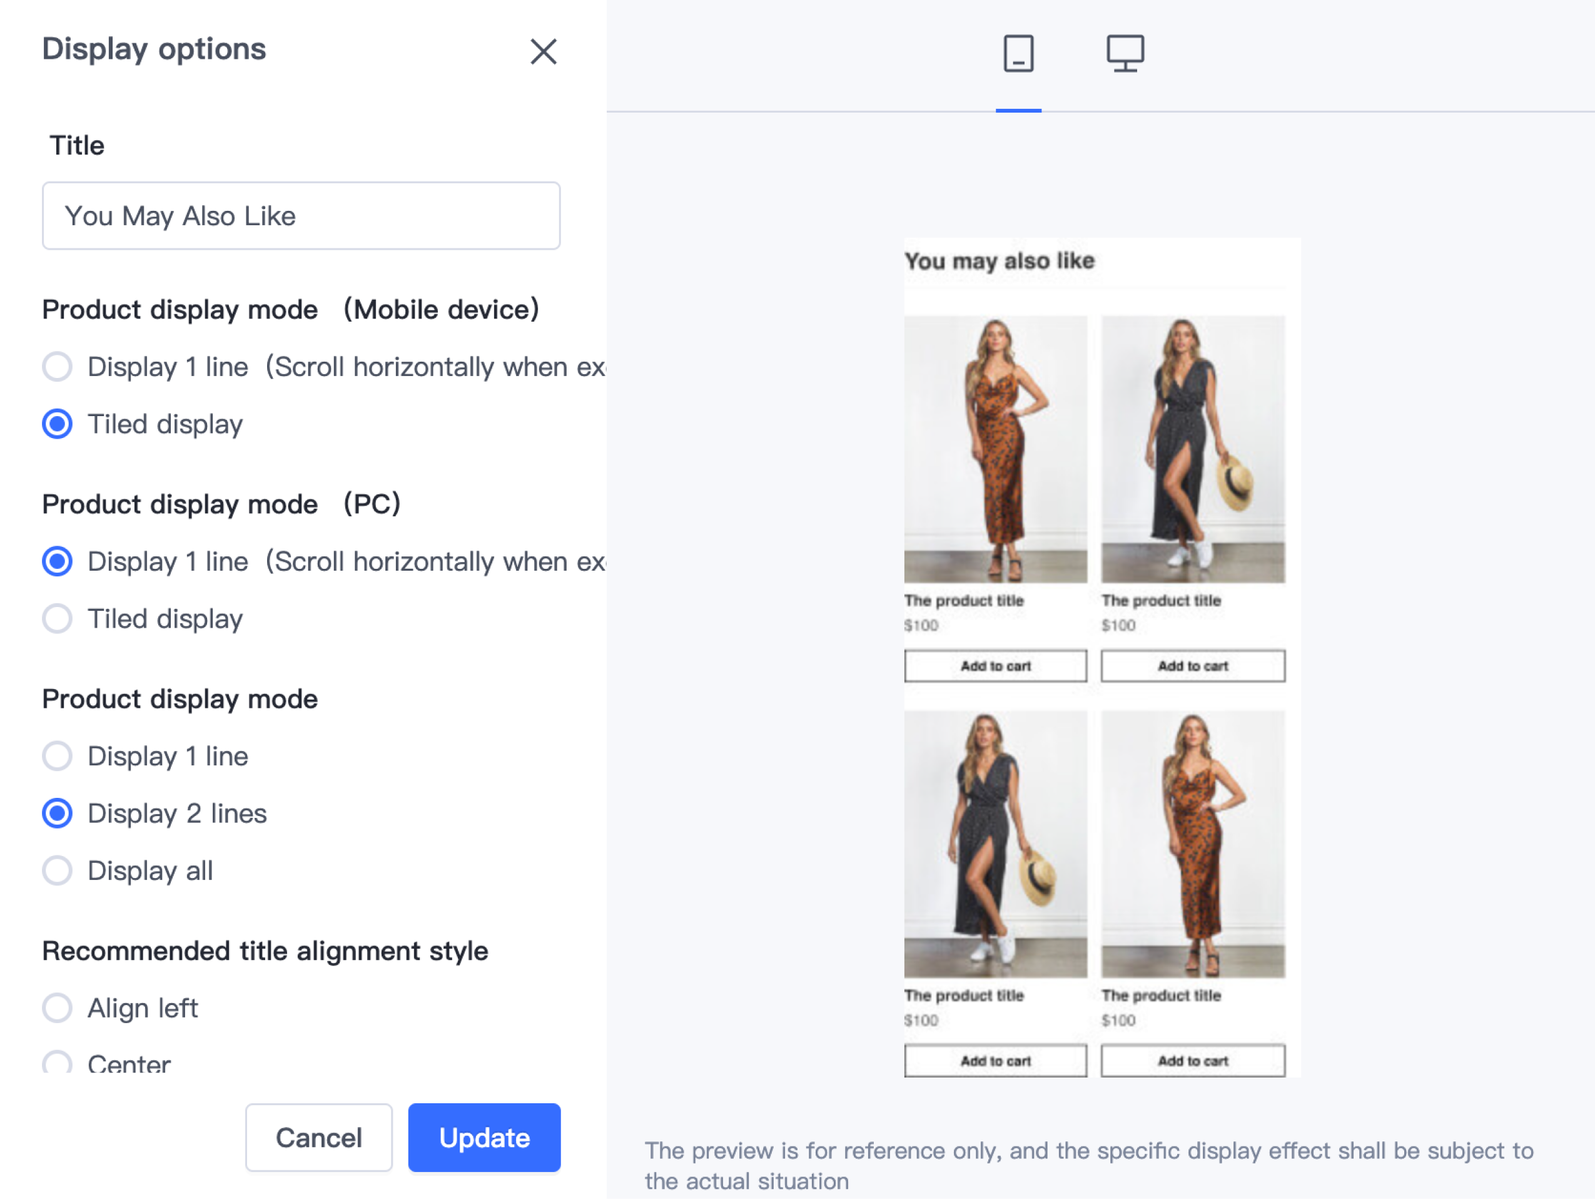Select the plain Display 1 line option
1595x1199 pixels.
(58, 756)
